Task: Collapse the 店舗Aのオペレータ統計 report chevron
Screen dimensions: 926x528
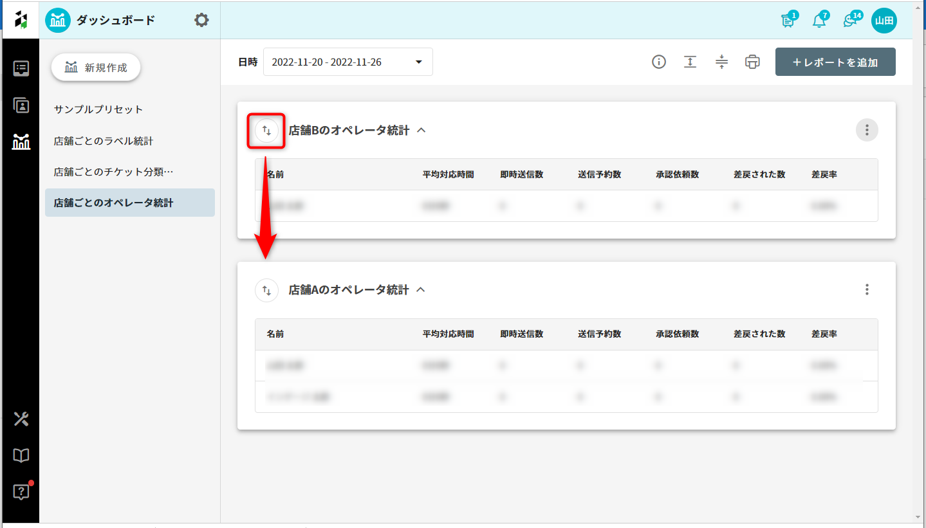Action: [421, 290]
